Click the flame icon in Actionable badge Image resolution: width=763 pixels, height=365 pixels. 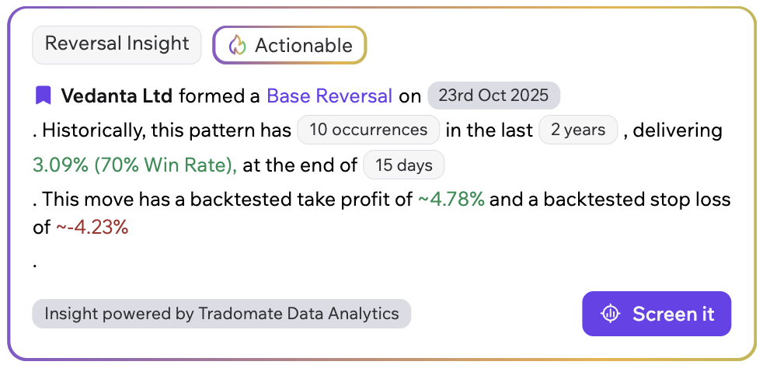(x=237, y=45)
